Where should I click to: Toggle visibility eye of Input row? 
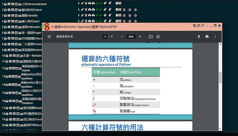(97, 21)
